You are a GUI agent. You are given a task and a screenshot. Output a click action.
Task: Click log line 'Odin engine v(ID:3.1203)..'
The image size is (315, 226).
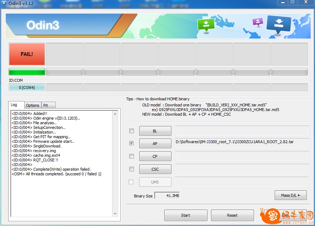(46, 118)
